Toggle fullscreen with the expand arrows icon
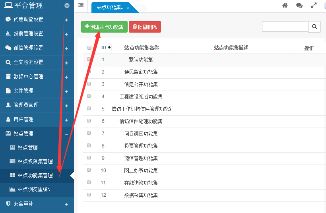The width and height of the screenshot is (326, 213). (x=314, y=6)
